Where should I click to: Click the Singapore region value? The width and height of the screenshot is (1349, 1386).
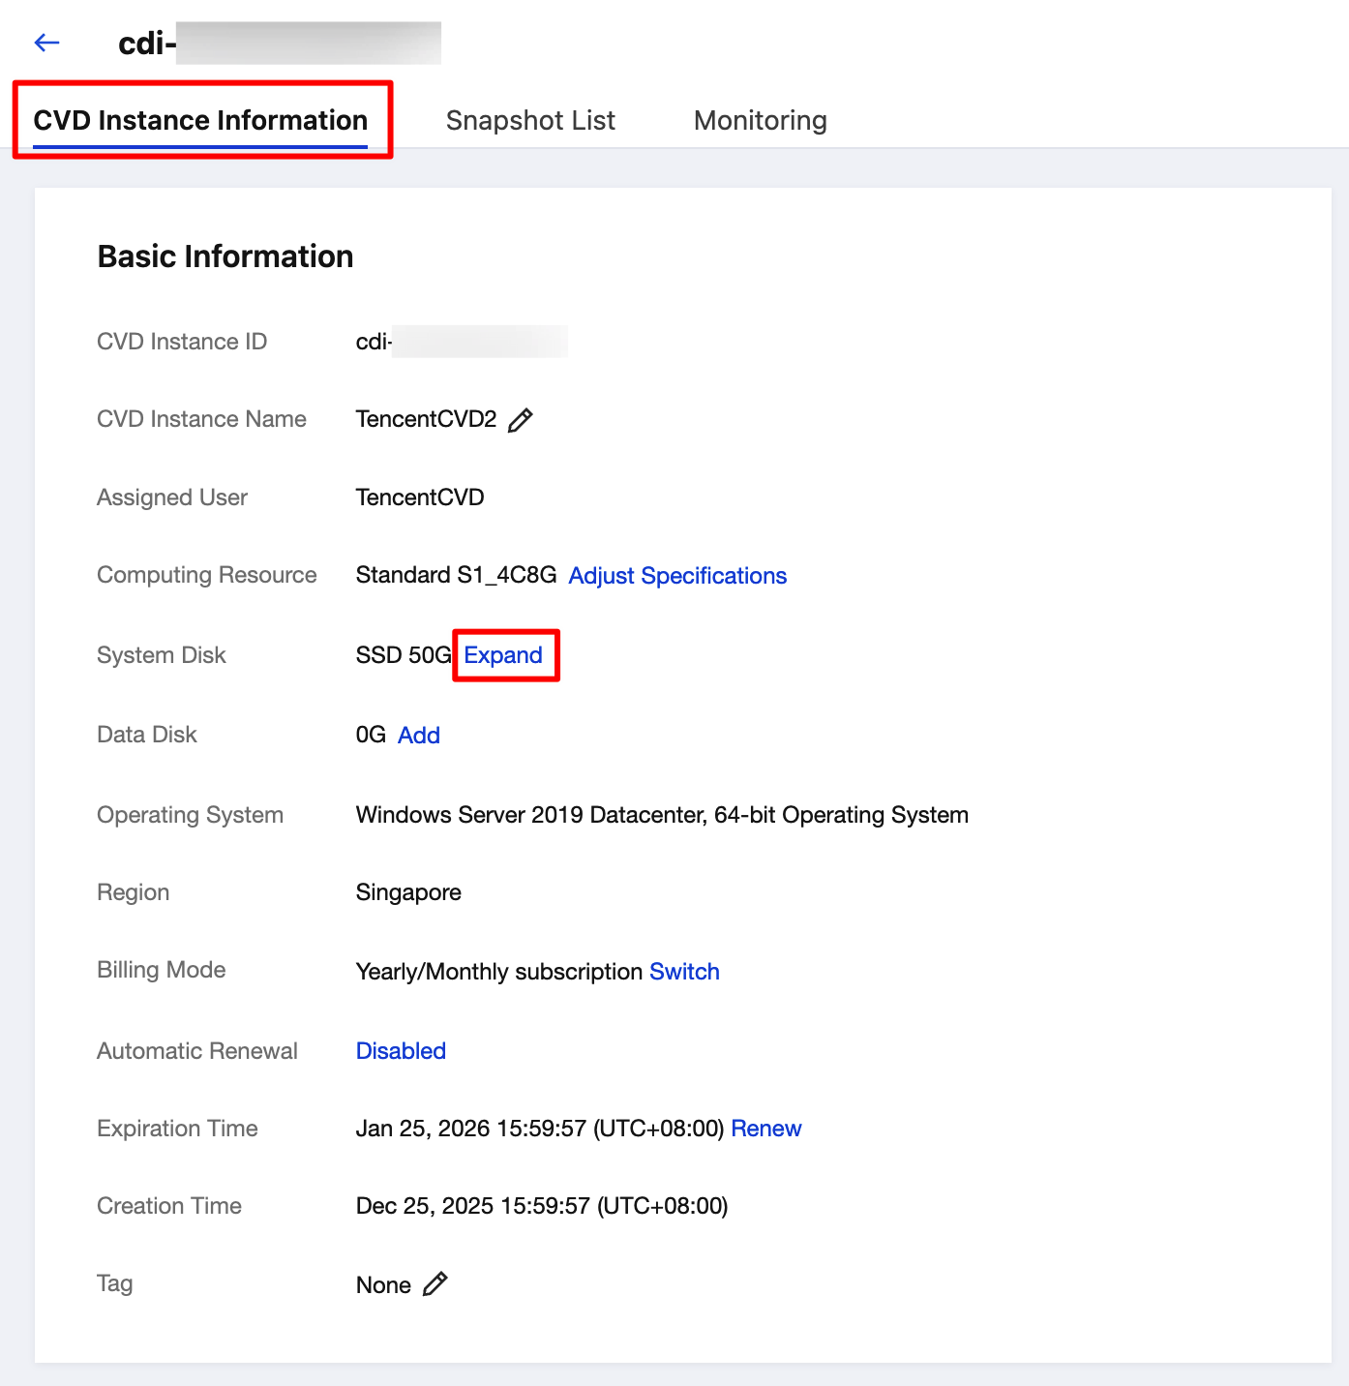[x=408, y=892]
